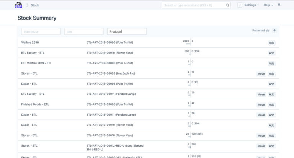
Task: Click the Item filter field
Action: [x=84, y=31]
